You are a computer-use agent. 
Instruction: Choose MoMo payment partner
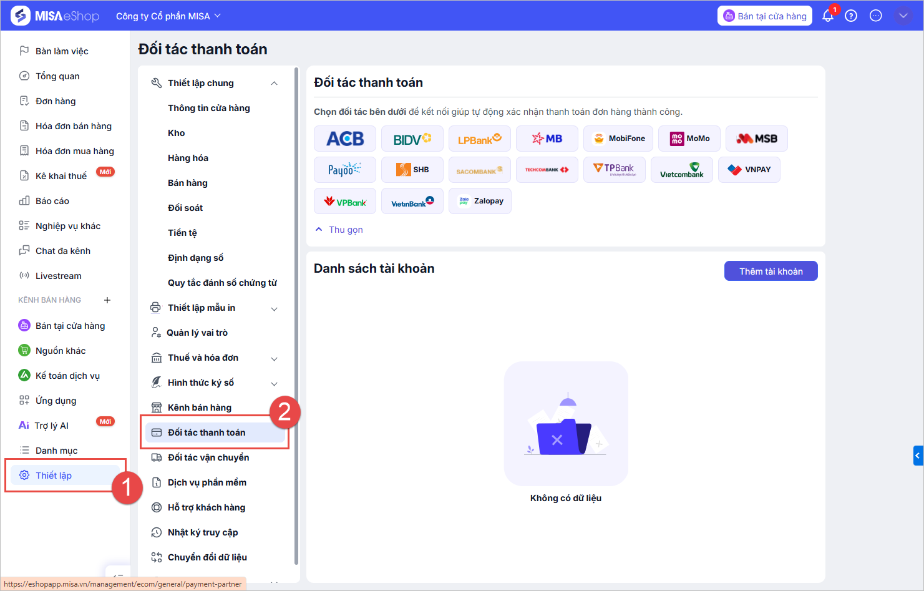tap(689, 139)
